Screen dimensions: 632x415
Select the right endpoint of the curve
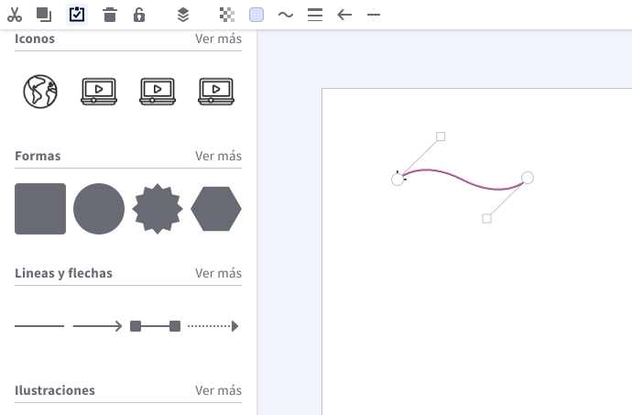point(528,177)
